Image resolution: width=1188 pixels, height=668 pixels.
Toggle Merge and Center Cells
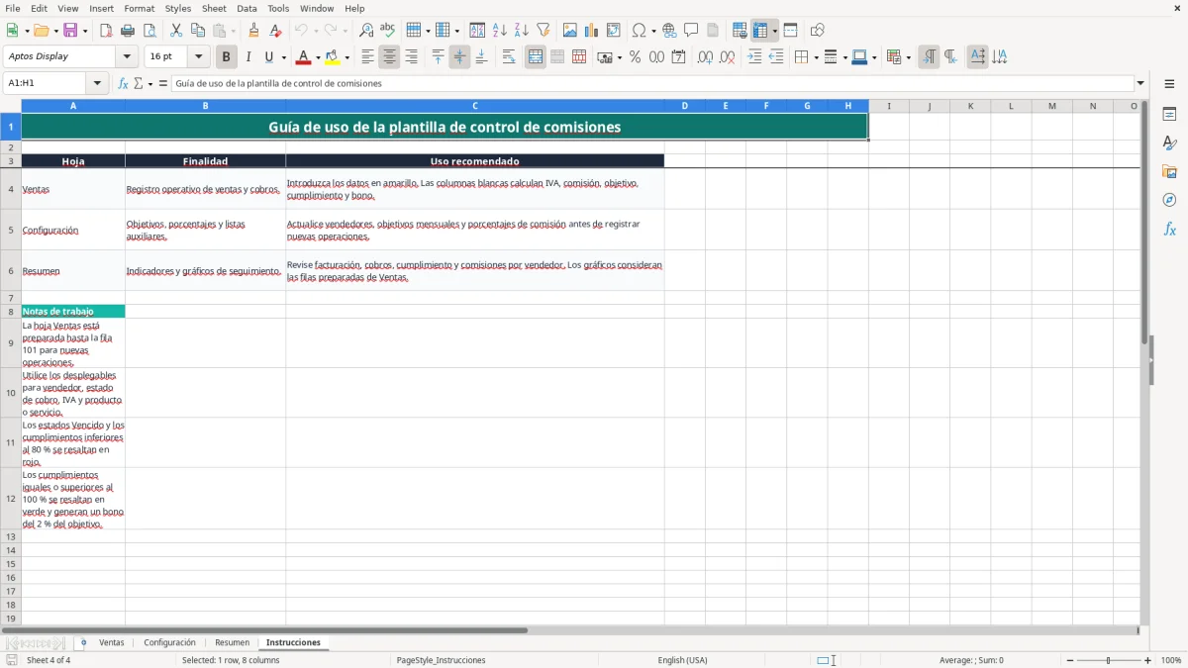tap(536, 57)
